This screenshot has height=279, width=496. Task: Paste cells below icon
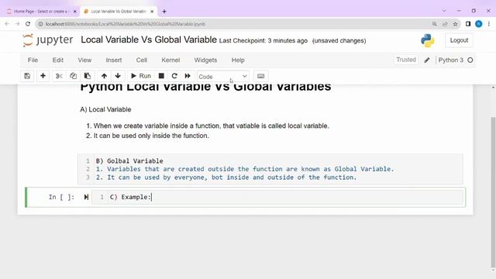pyautogui.click(x=88, y=76)
